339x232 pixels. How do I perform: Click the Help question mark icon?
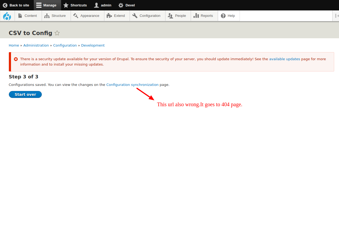coord(223,16)
